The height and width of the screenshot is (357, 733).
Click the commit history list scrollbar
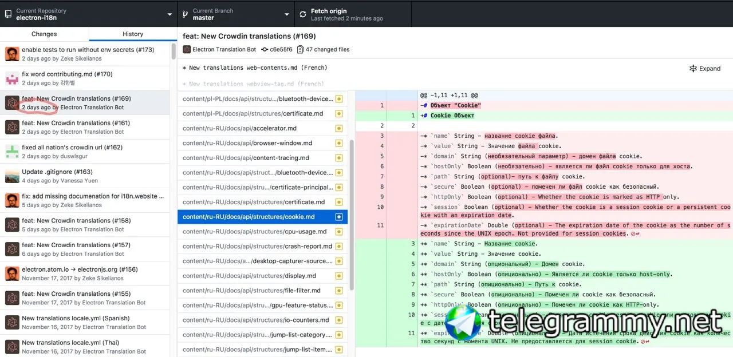click(x=174, y=52)
